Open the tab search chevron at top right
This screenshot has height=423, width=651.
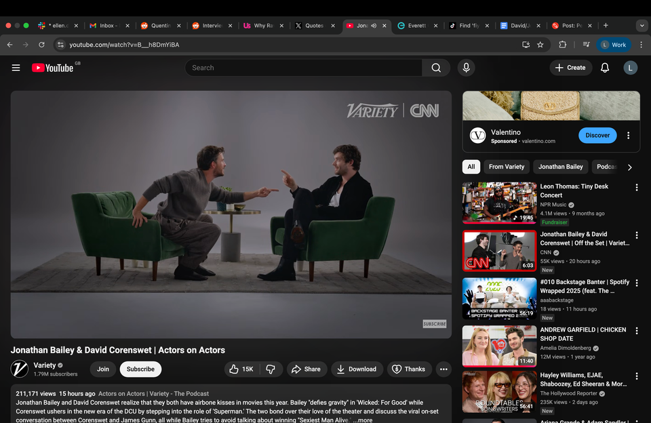pos(642,25)
